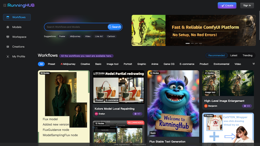Select the Midjourney category tab
The image size is (260, 146).
pos(68,64)
